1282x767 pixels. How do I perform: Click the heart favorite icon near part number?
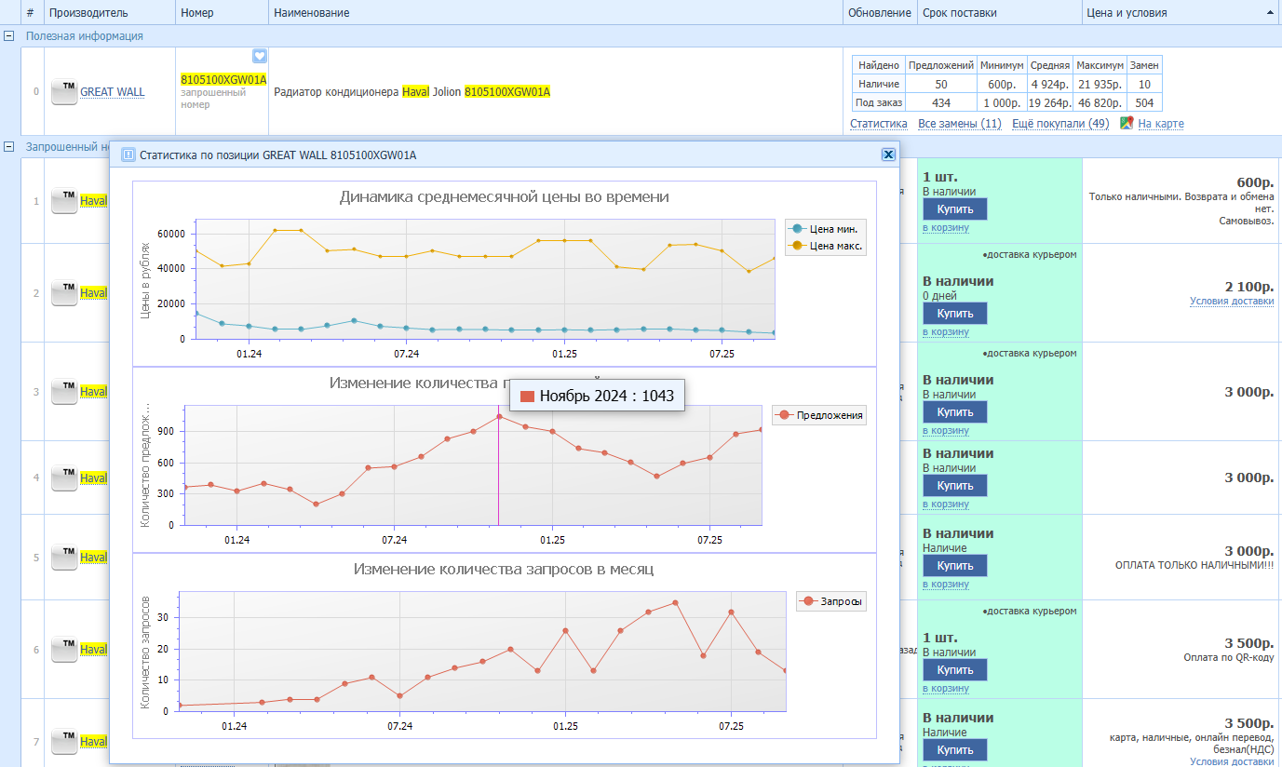(260, 56)
